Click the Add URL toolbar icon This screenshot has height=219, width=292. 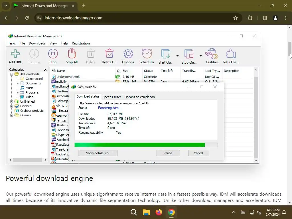coord(15,54)
